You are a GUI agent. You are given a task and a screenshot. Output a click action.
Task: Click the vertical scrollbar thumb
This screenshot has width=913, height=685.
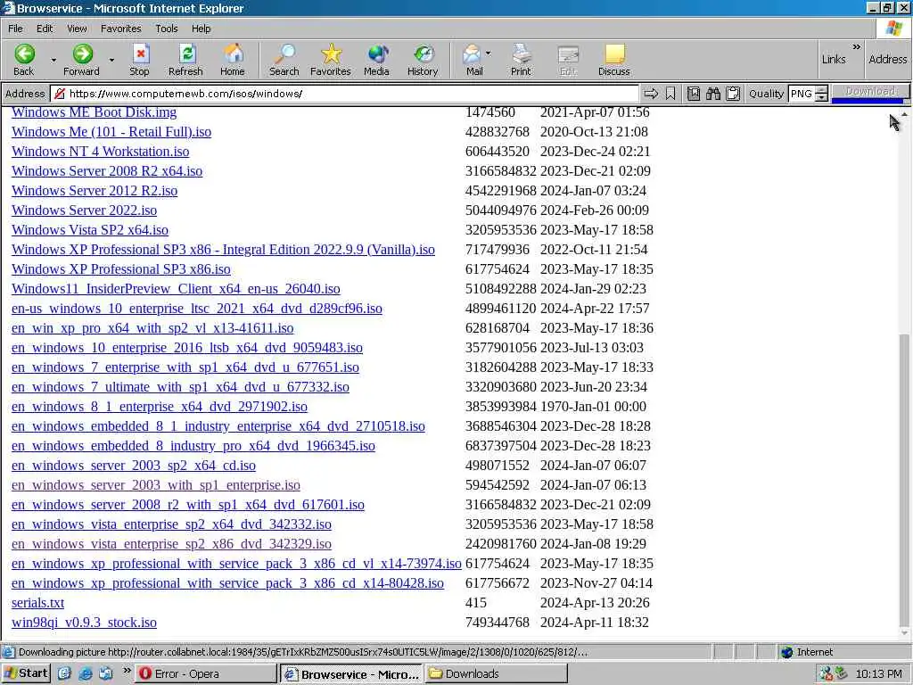[x=904, y=480]
